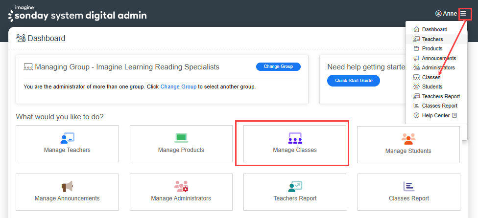
Task: Click the Imagine Sonday System logo
Action: [77, 14]
